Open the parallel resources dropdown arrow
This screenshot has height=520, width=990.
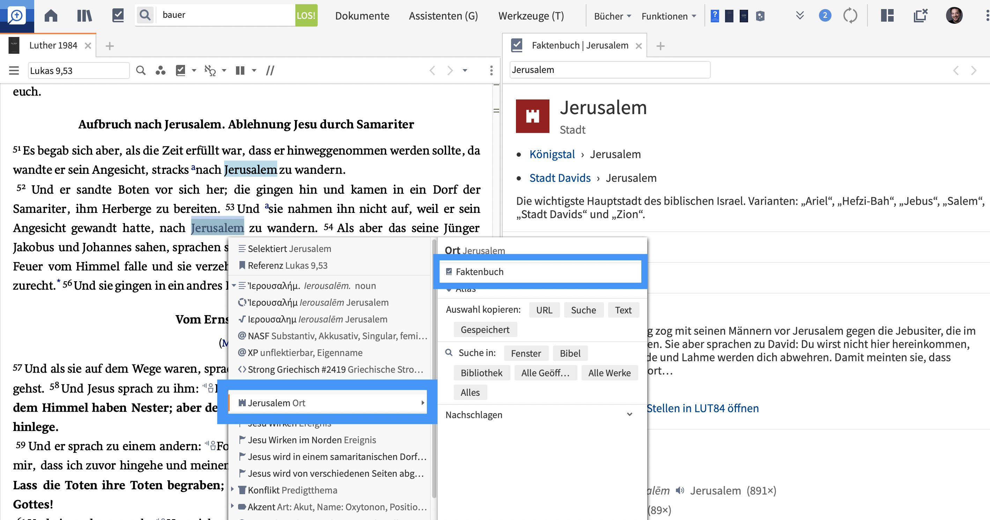[x=254, y=70]
